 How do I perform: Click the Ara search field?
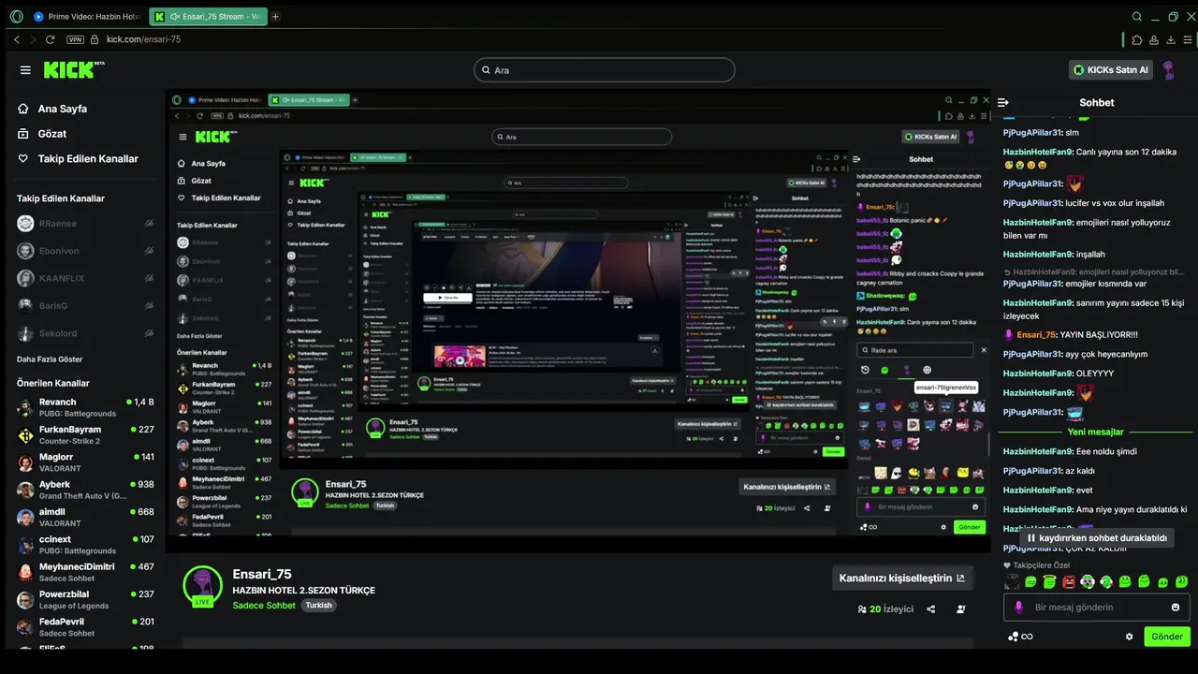click(x=604, y=70)
